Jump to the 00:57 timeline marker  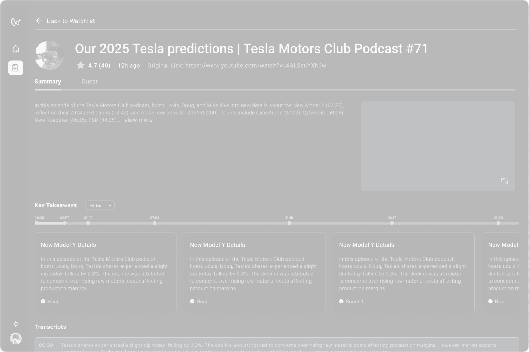pos(65,223)
